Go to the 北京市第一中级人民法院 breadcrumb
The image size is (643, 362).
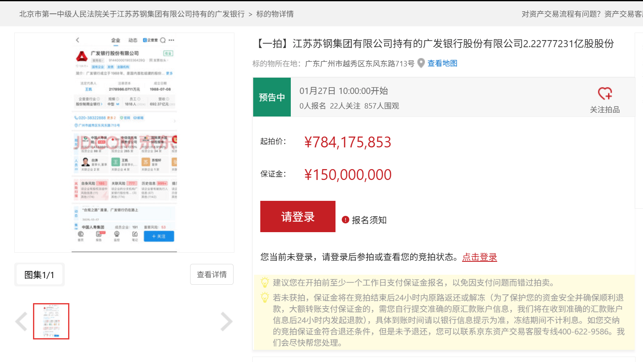tap(132, 14)
